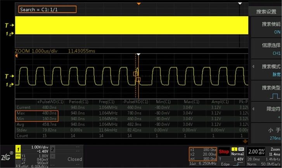
Task: Click the orange trigger position marker at top
Action: (139, 3)
